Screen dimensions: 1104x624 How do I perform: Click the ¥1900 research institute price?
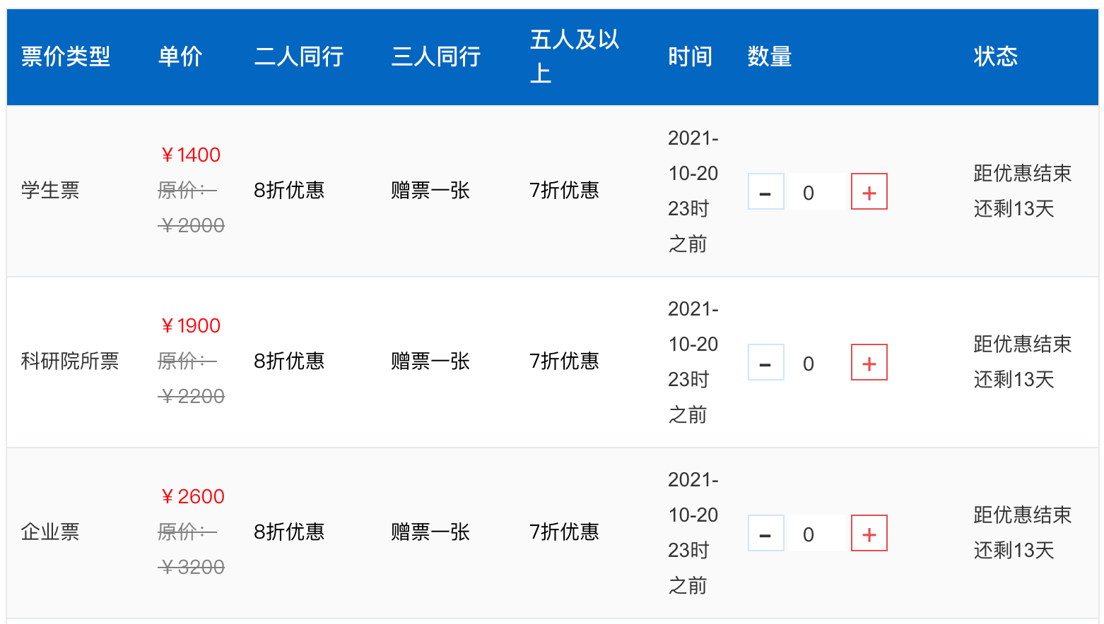(x=191, y=325)
